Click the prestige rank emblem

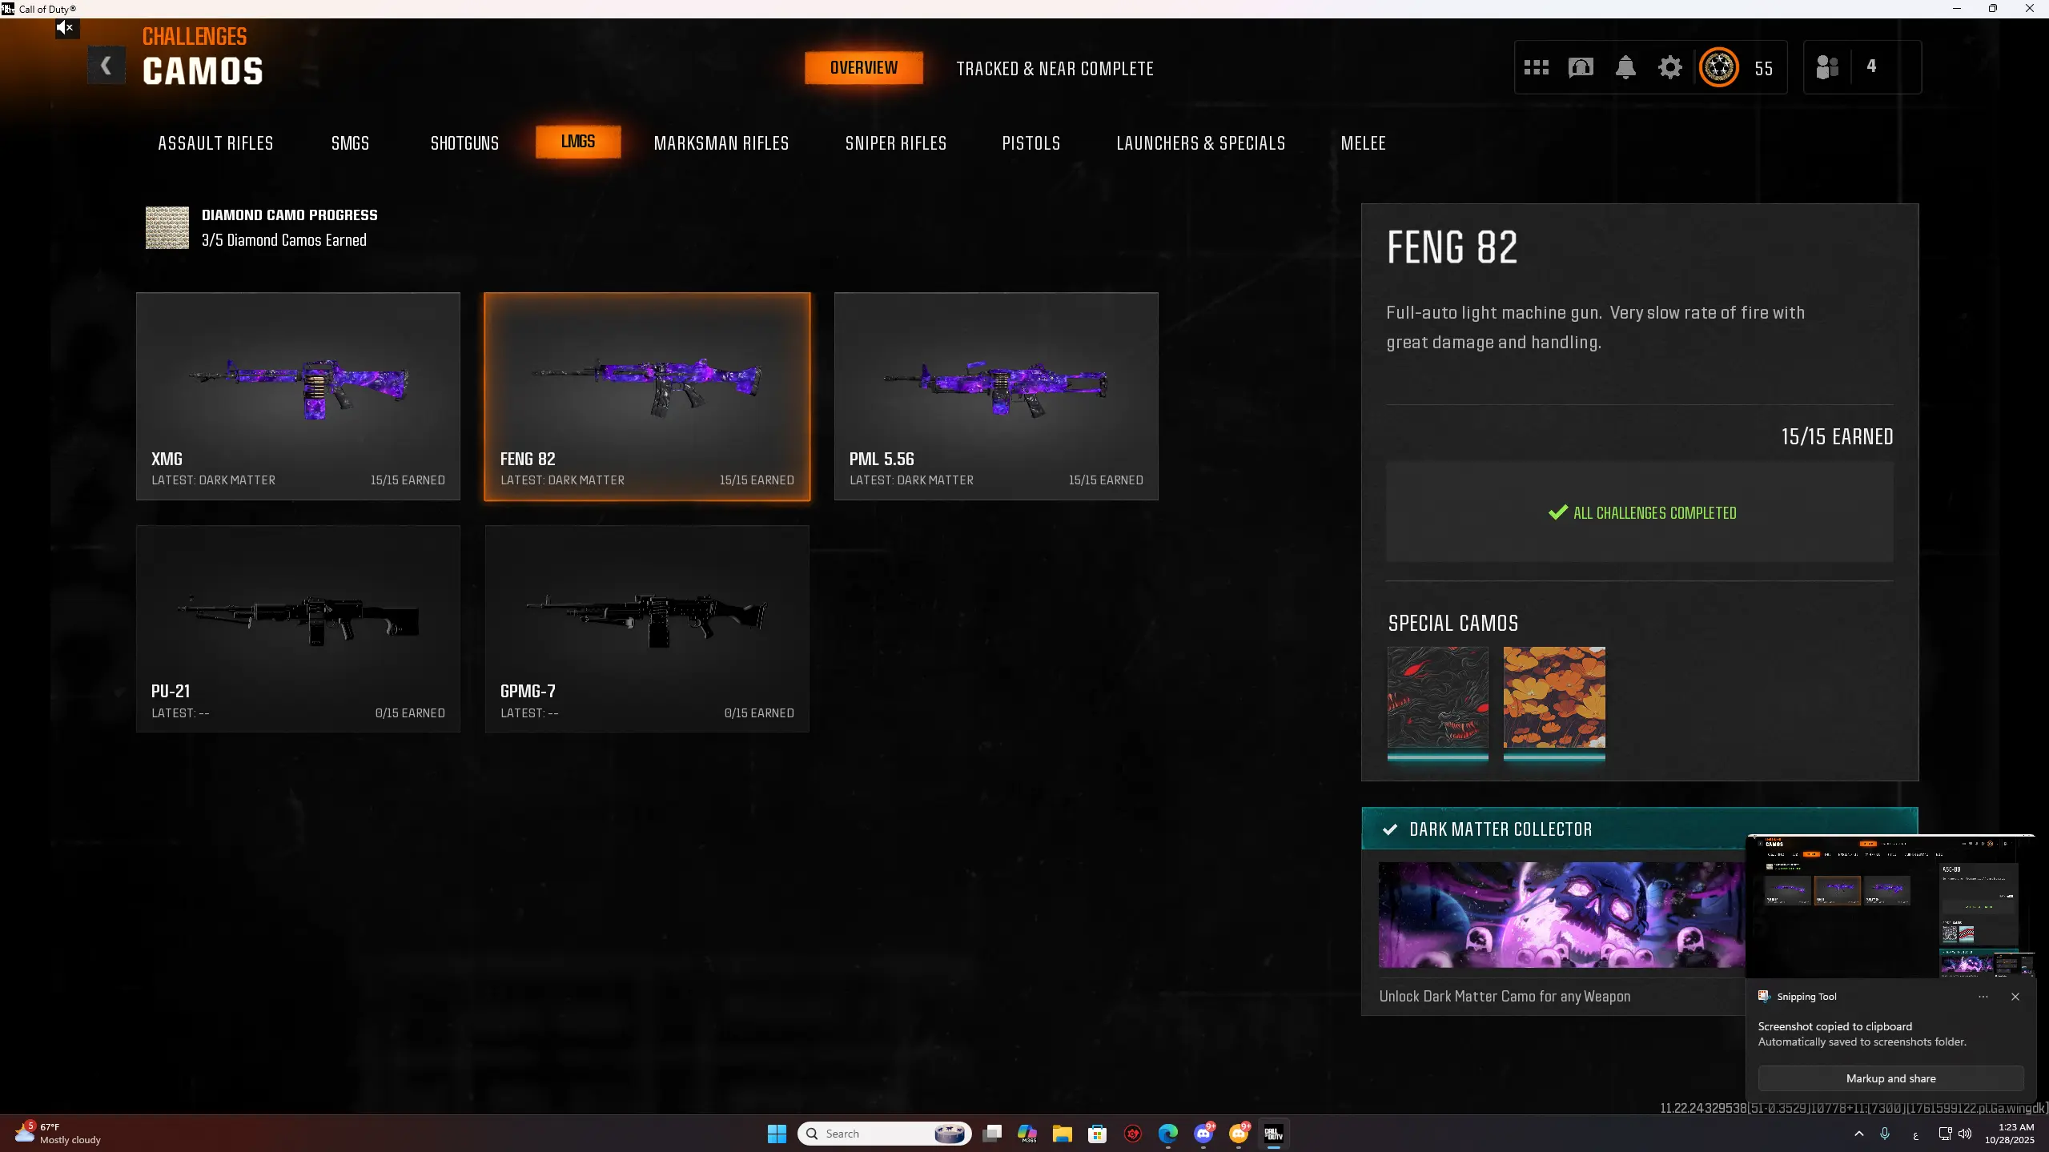click(x=1718, y=67)
